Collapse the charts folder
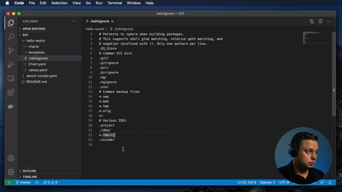Viewport: 342px width, 192px height. [x=50, y=46]
